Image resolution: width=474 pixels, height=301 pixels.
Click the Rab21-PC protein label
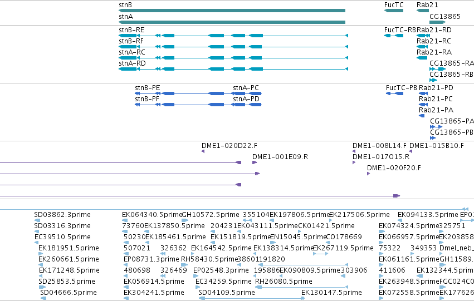pos(436,99)
